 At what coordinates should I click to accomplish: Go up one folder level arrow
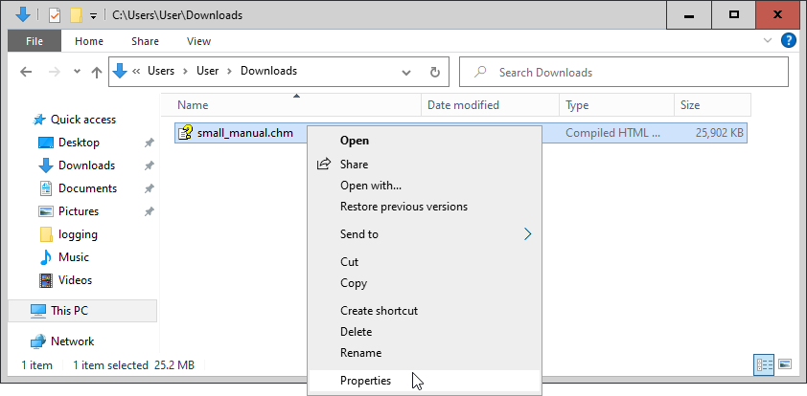point(96,73)
